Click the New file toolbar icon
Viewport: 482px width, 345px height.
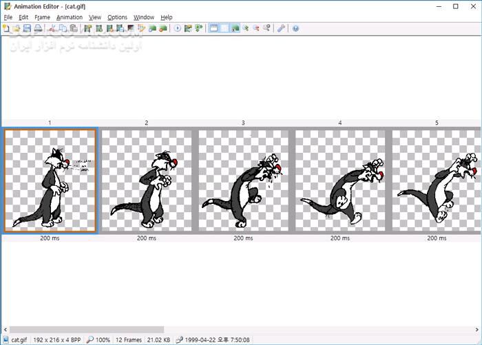pos(6,28)
